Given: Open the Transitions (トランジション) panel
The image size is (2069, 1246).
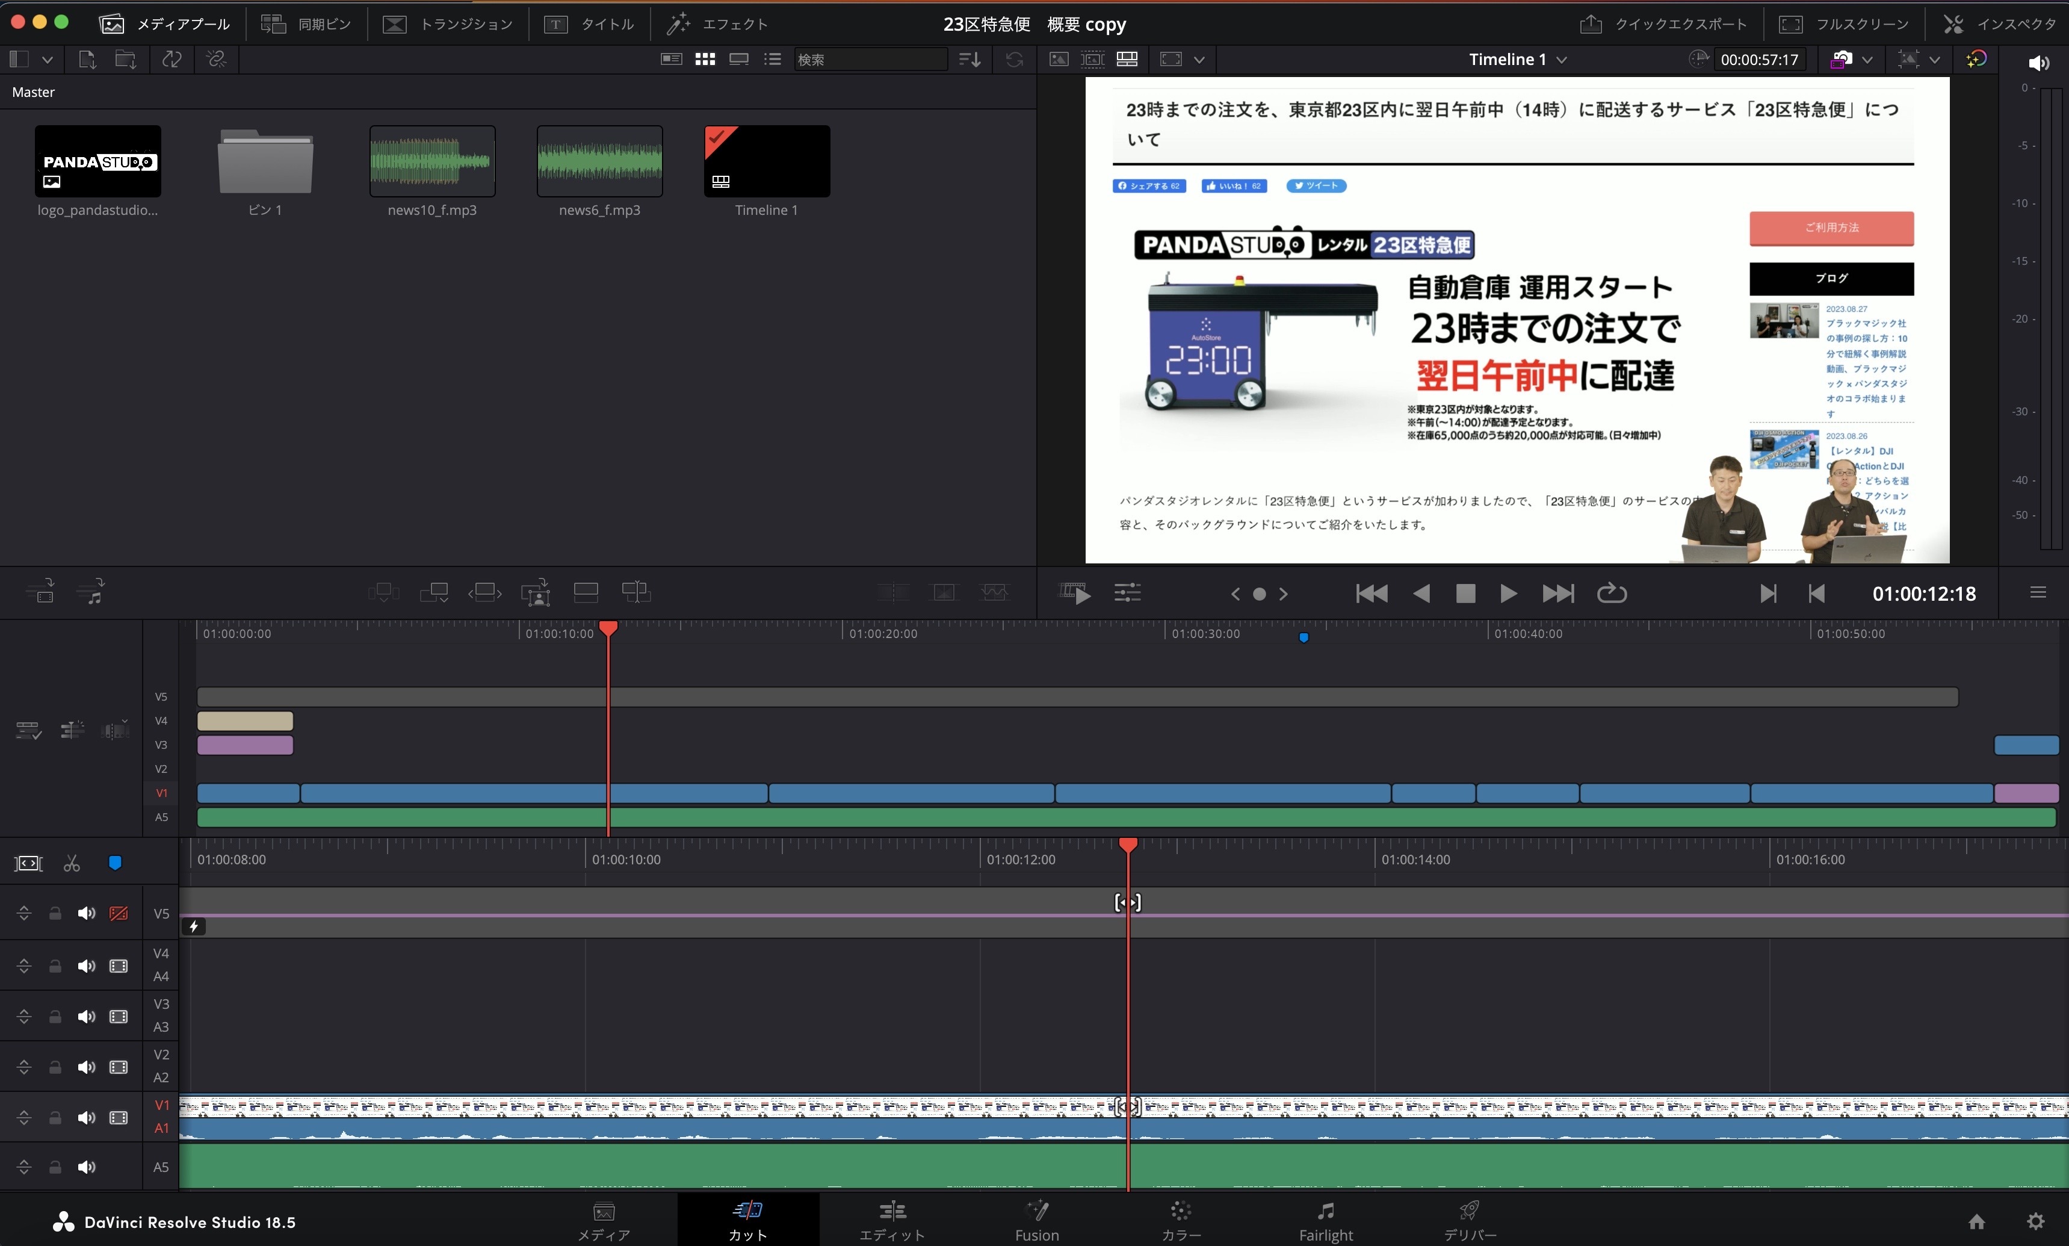Looking at the screenshot, I should (x=447, y=23).
